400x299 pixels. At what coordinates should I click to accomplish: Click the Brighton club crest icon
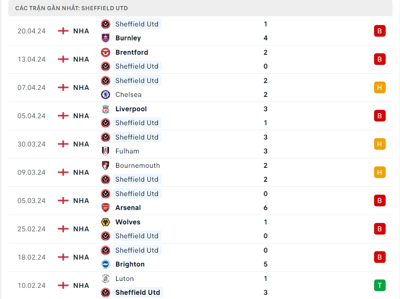point(106,264)
